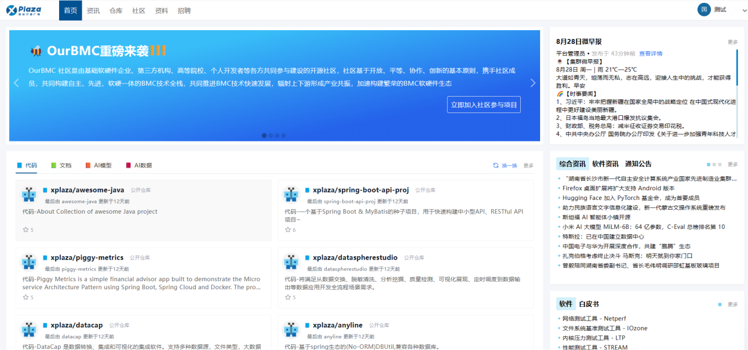Select the first carousel indicator dot
This screenshot has width=748, height=350.
click(264, 135)
